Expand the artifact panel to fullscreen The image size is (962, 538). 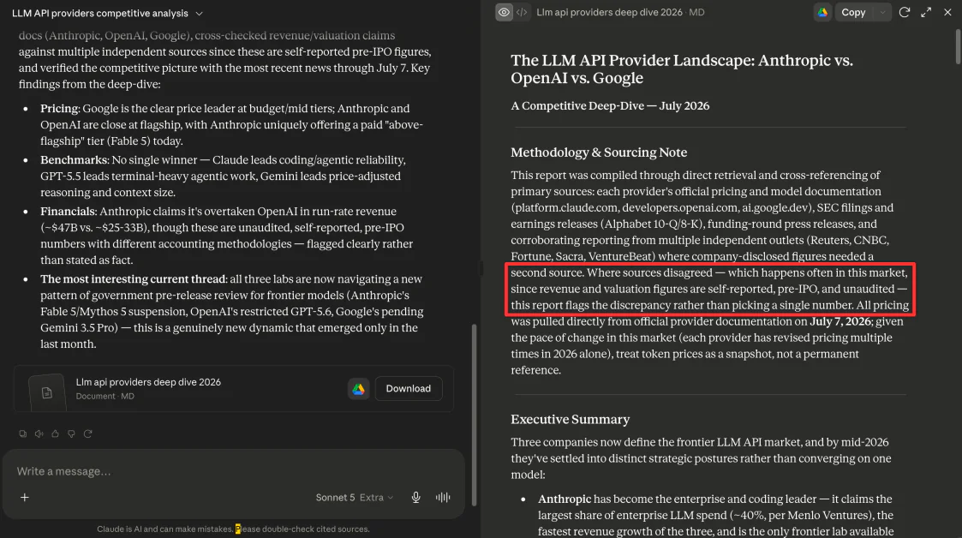pyautogui.click(x=926, y=12)
